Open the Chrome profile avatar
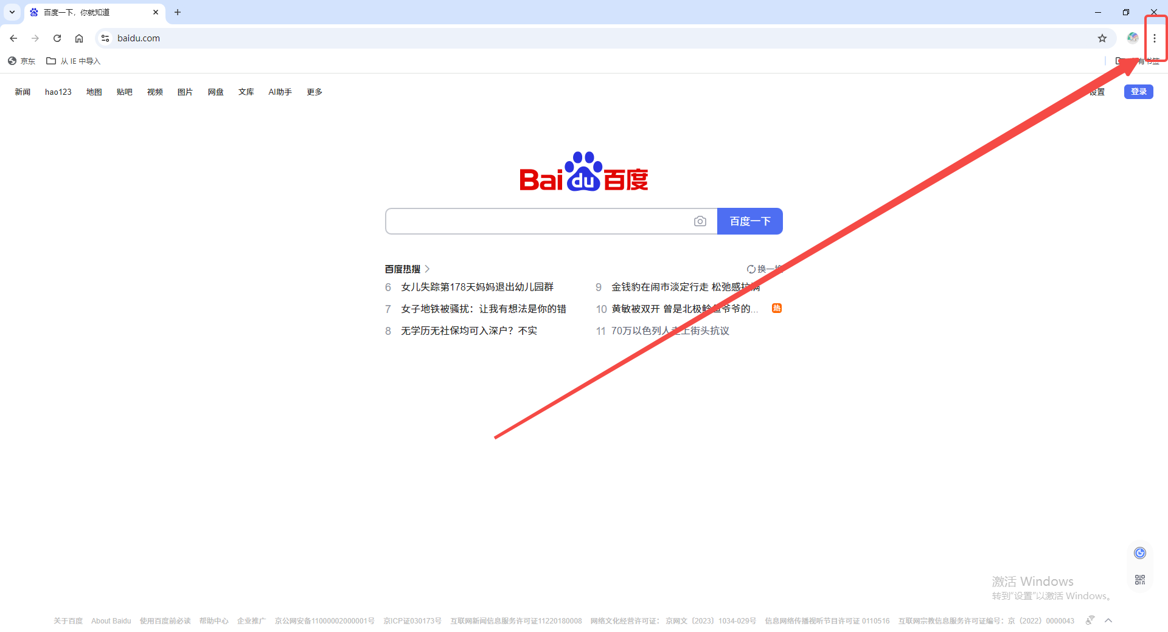Screen dimensions: 1168x632 tap(1133, 38)
